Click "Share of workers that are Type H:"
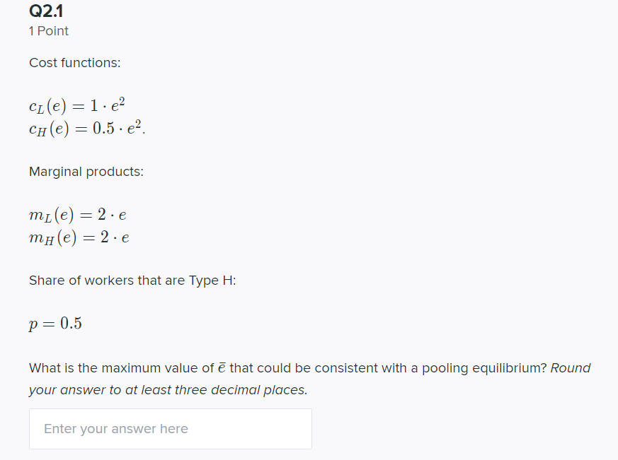The image size is (618, 460). [132, 281]
